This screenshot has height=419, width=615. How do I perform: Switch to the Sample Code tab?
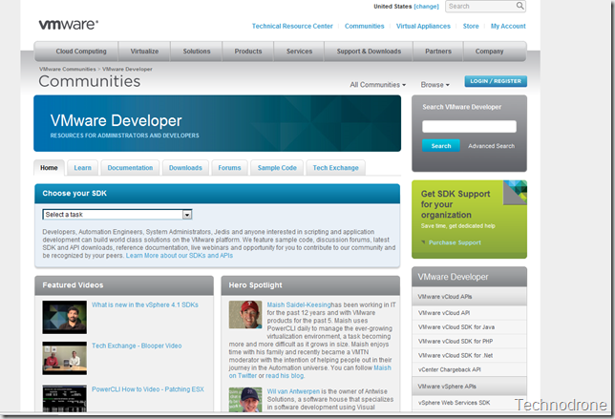pyautogui.click(x=277, y=168)
